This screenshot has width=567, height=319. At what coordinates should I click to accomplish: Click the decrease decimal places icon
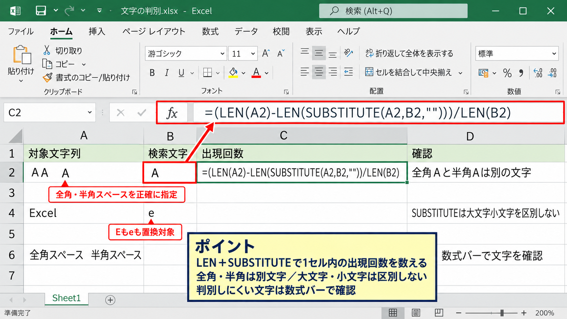(x=552, y=73)
